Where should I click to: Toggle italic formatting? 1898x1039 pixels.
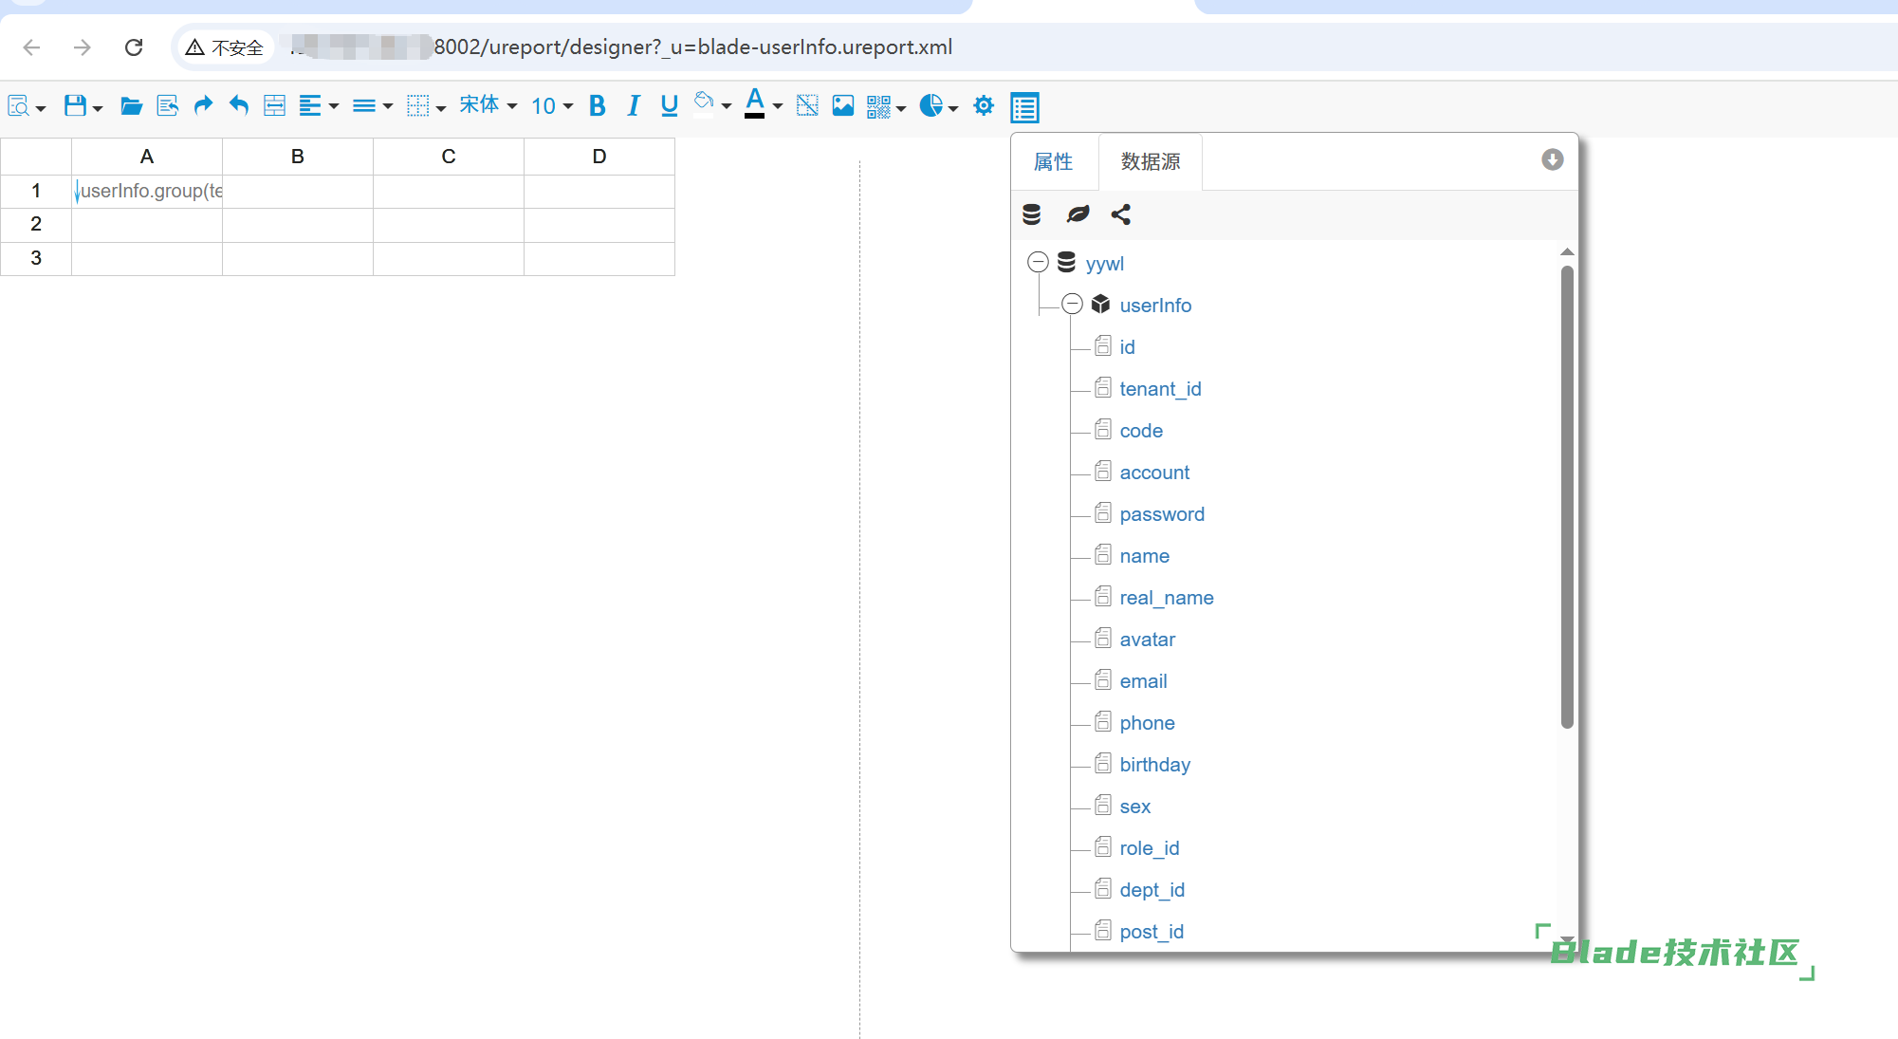[634, 105]
